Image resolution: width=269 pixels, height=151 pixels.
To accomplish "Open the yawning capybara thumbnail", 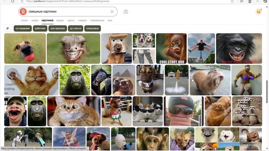I will point(210,80).
